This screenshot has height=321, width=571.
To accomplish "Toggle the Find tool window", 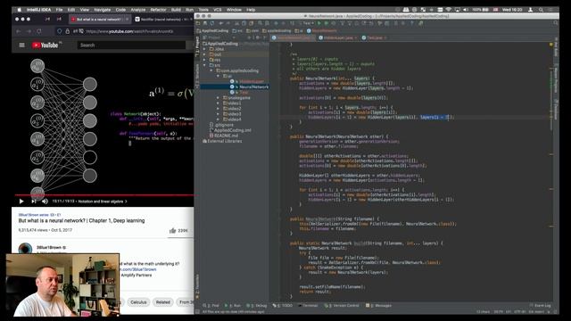I will [x=211, y=306].
